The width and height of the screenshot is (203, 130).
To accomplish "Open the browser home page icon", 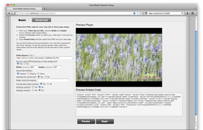I will click(187, 13).
